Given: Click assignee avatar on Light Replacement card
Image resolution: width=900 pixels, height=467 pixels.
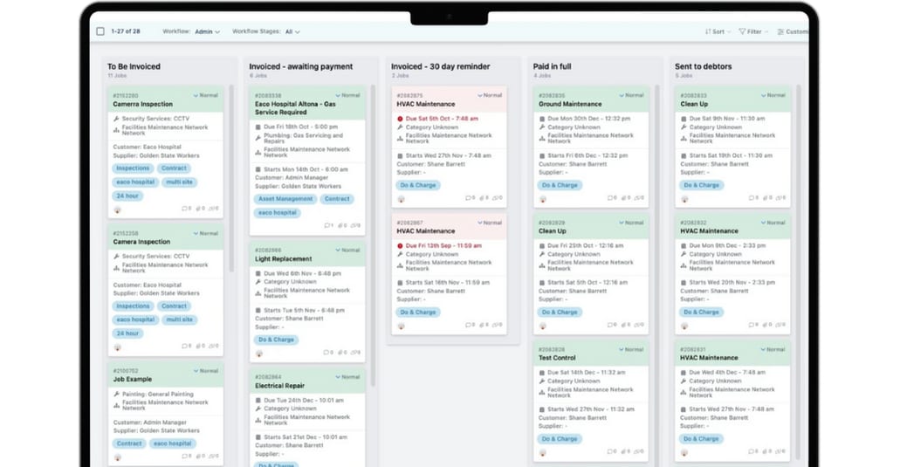Looking at the screenshot, I should [259, 354].
